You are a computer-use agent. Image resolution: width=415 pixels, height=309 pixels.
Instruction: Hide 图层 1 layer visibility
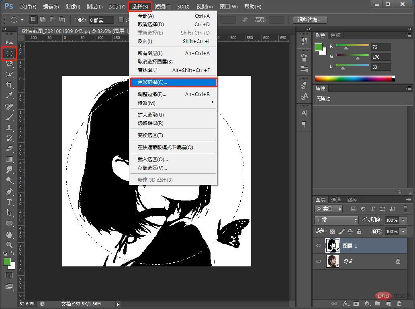(319, 246)
